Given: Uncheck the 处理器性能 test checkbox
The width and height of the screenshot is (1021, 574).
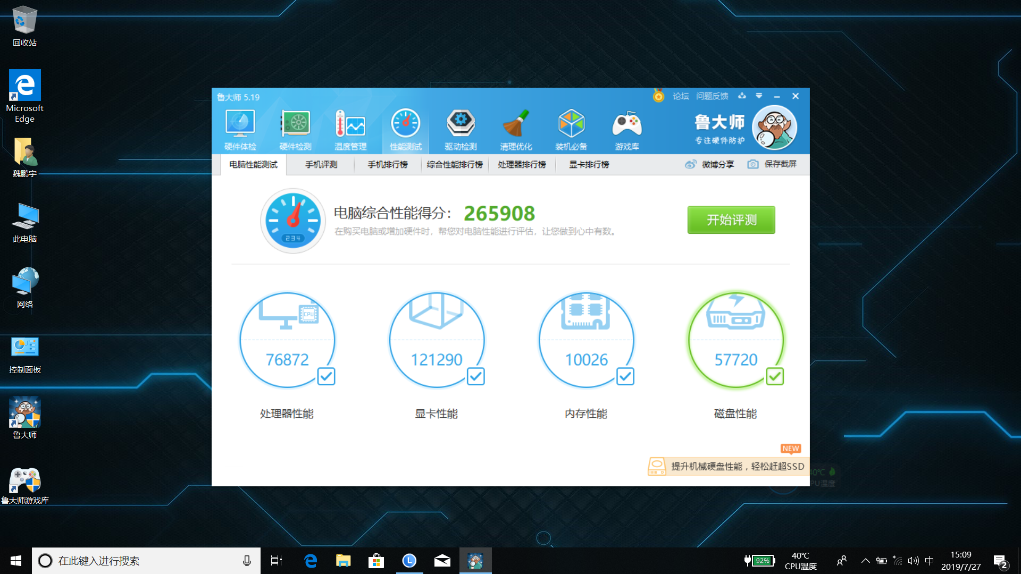Looking at the screenshot, I should 326,376.
